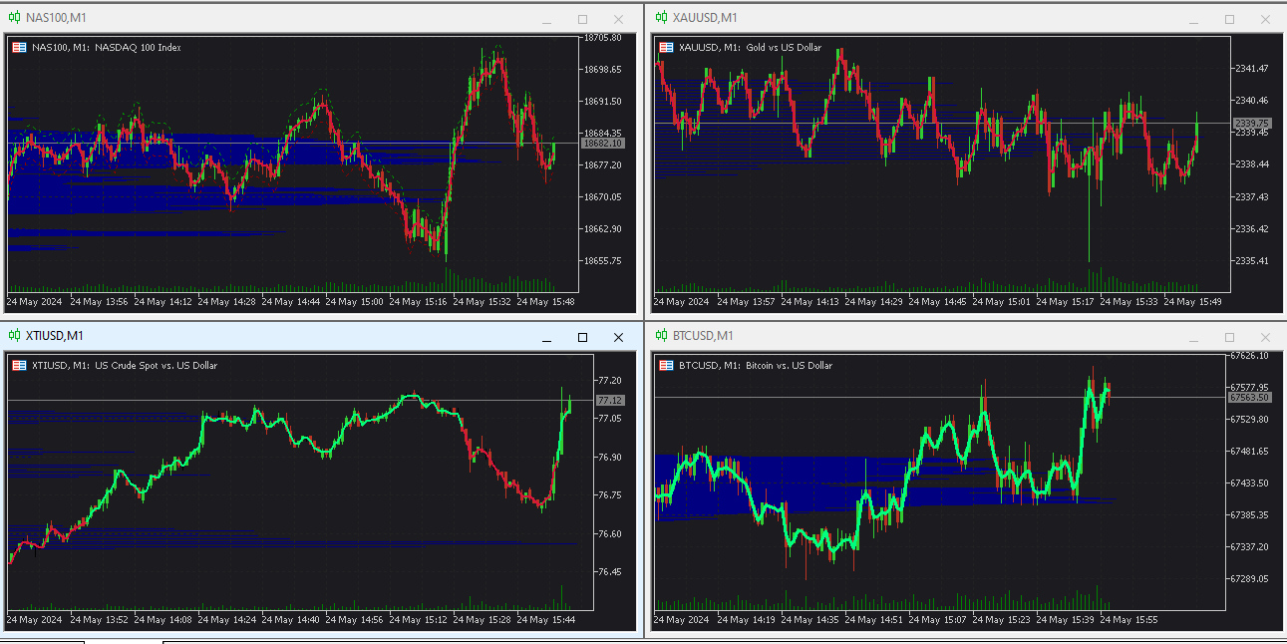
Task: Click time label '24 May 13:56' on NAS100 chart
Action: 98,301
